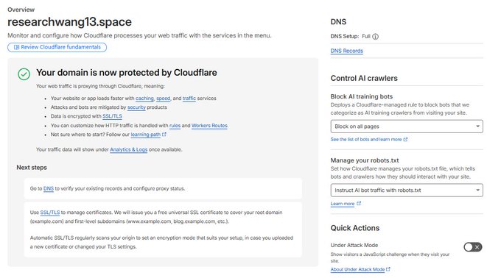Click DNS link in next steps card

tap(49, 188)
